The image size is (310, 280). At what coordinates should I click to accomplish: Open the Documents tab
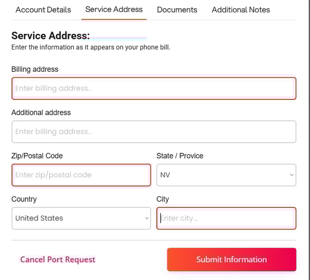point(177,10)
